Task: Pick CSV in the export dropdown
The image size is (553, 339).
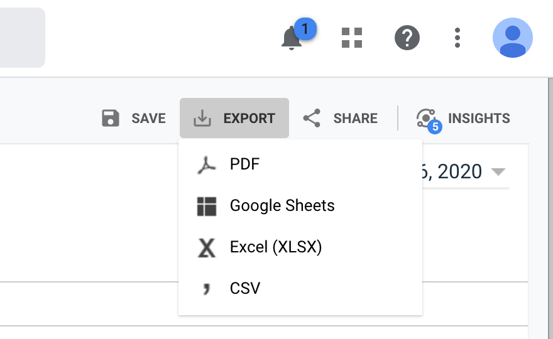Action: (245, 288)
